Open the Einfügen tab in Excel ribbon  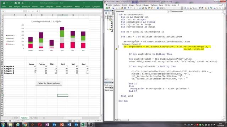point(17,7)
